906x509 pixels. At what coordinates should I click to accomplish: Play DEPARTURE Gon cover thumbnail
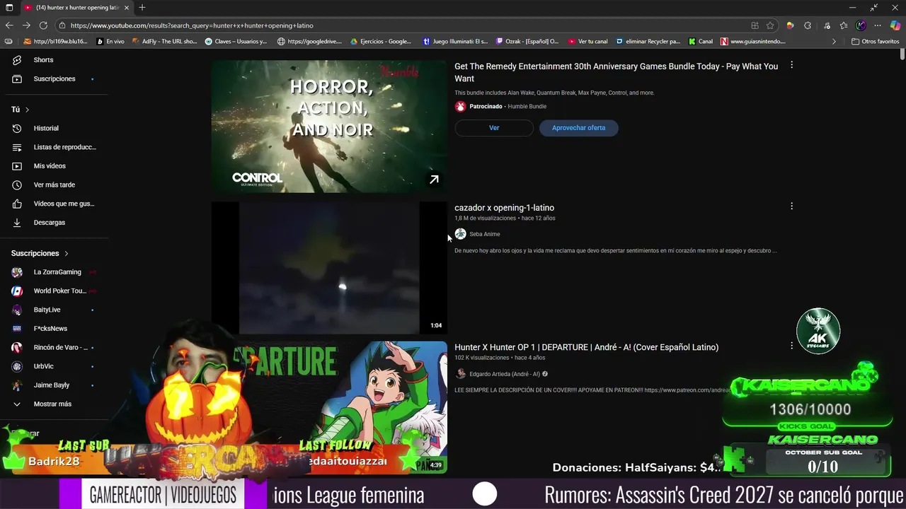(x=329, y=407)
